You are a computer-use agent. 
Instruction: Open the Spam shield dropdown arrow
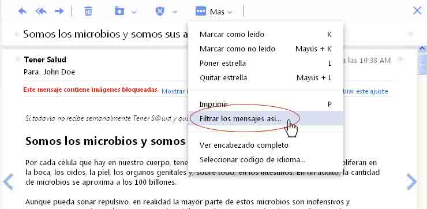coord(175,12)
